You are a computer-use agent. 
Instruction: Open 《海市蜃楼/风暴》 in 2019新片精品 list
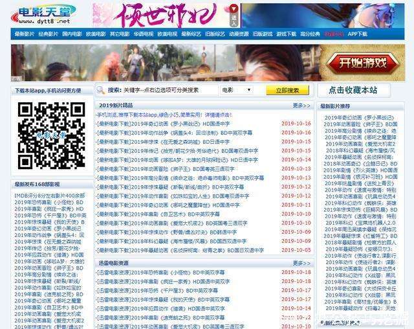point(171,242)
